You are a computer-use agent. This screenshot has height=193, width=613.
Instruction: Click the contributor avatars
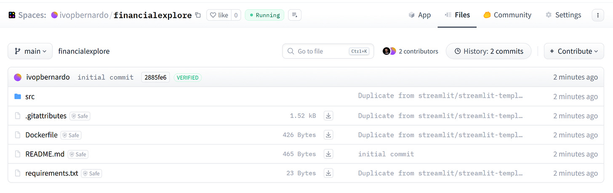tap(389, 51)
